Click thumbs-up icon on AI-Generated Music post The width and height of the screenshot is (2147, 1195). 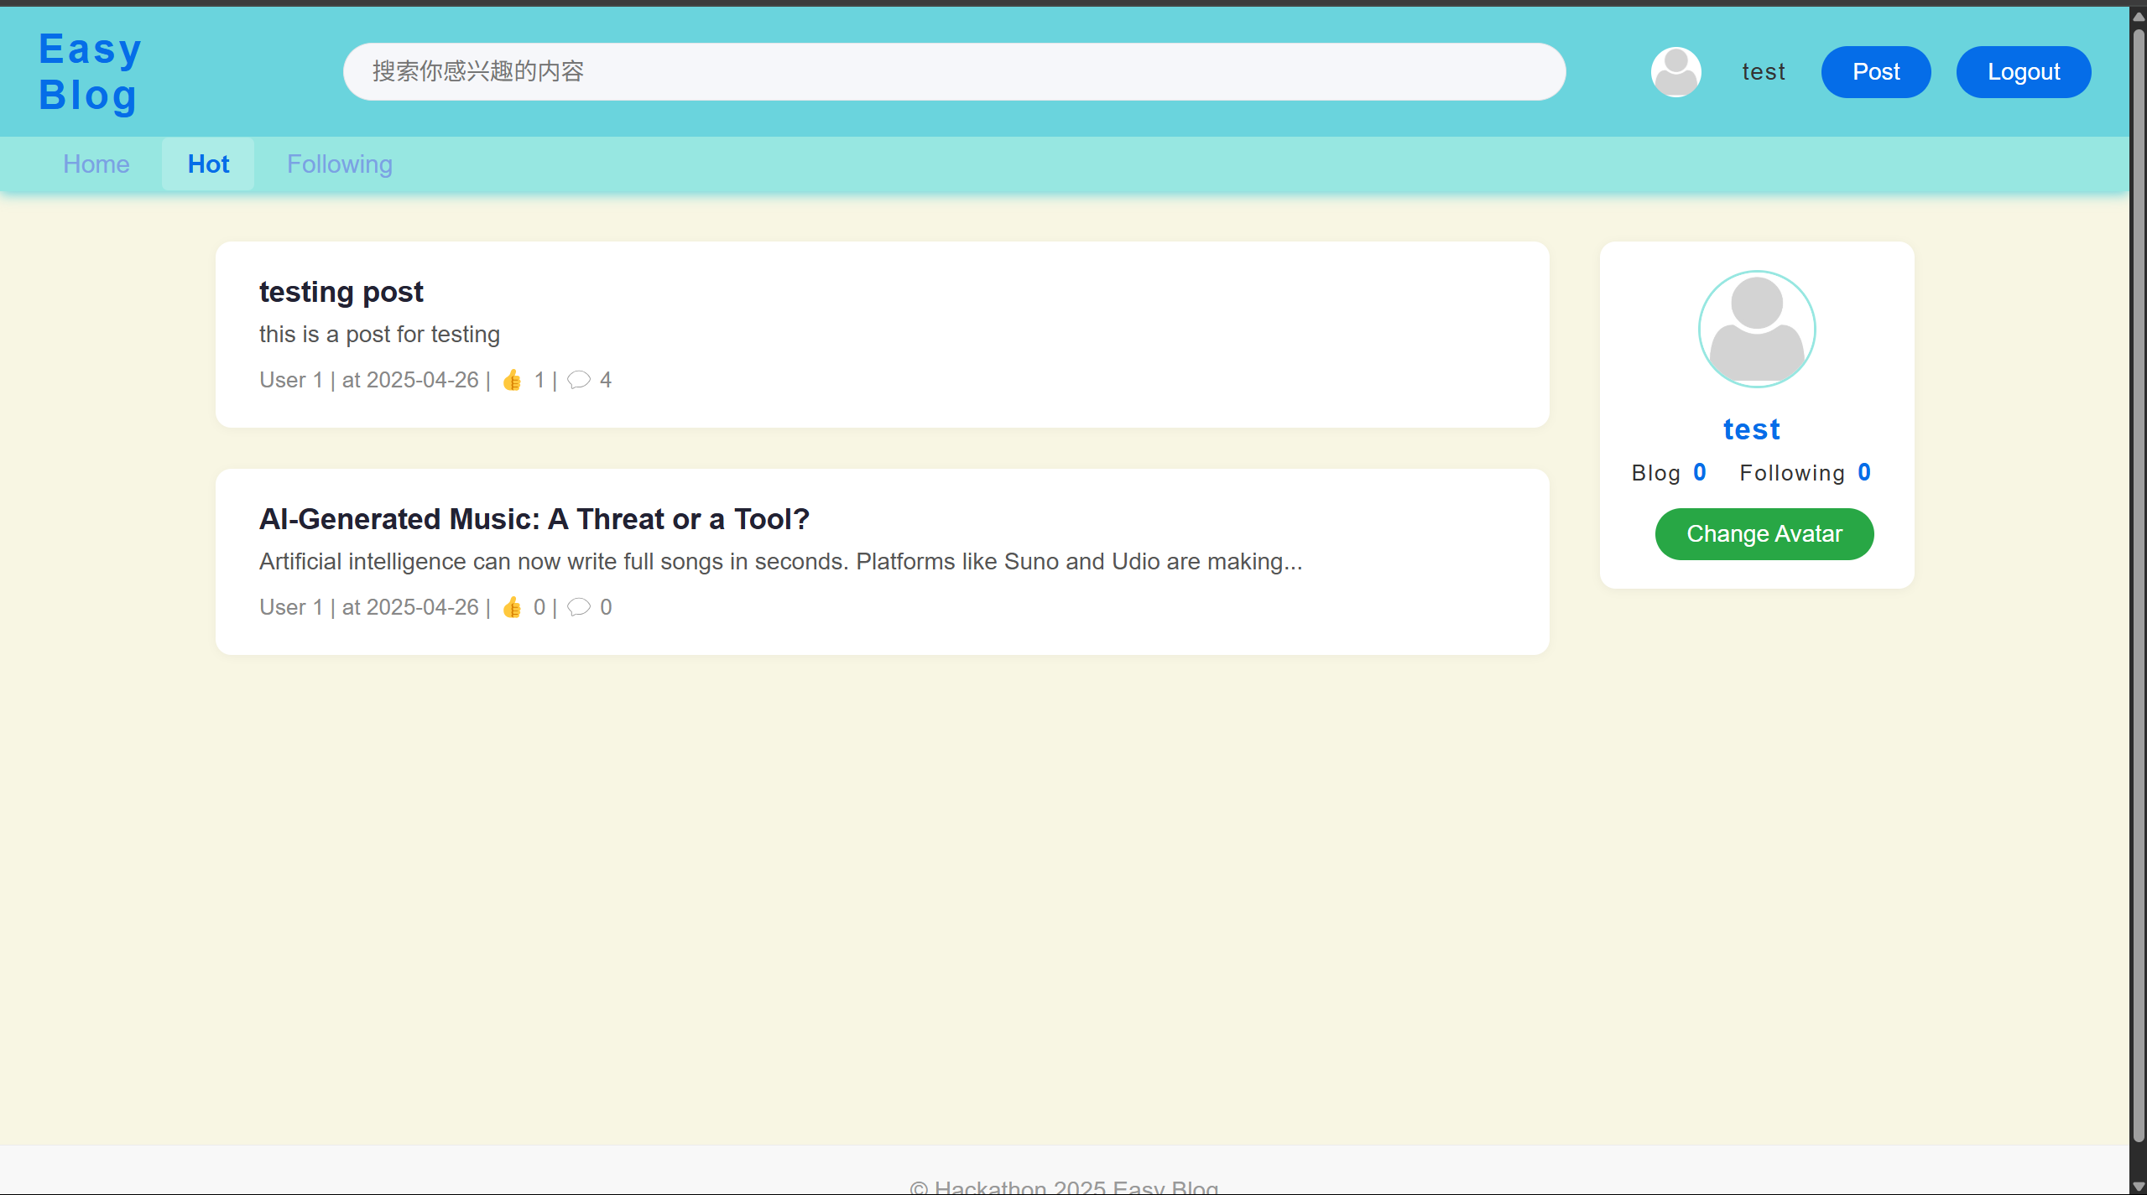click(512, 607)
